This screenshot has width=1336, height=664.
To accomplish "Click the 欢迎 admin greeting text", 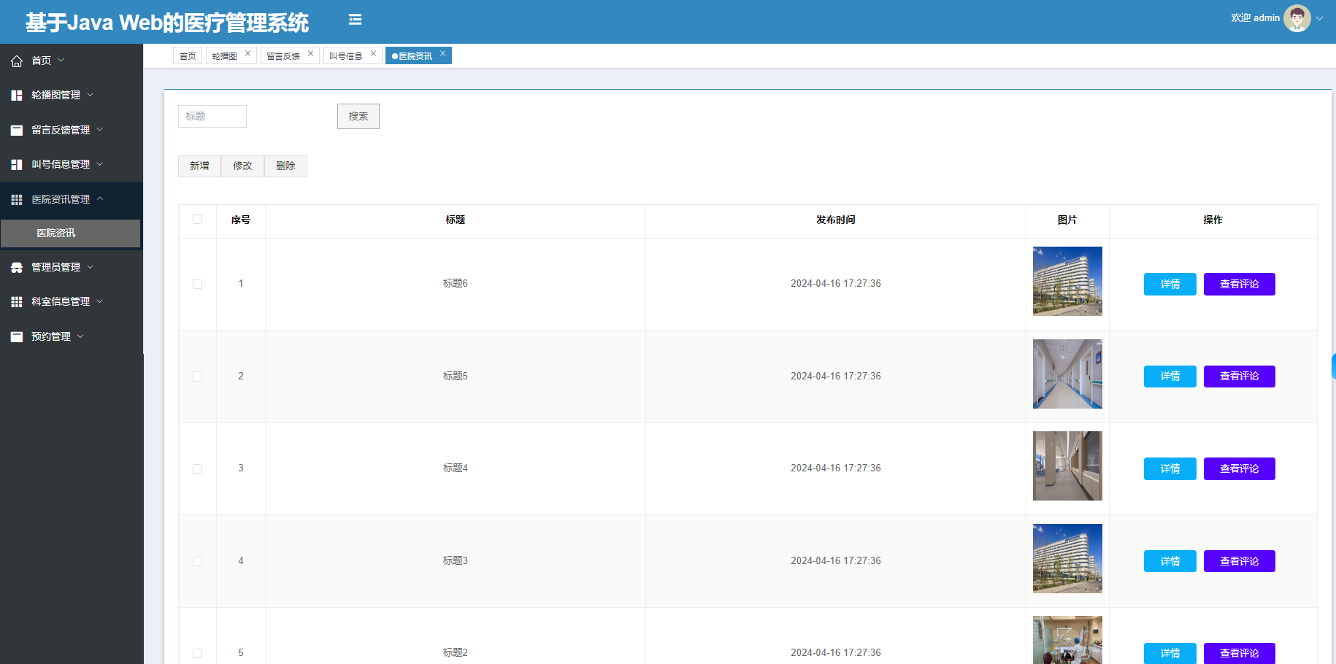I will 1255,18.
